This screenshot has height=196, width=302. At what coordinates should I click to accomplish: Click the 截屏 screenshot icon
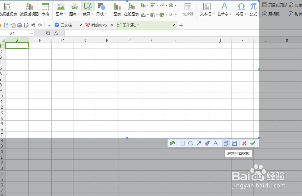tap(88, 7)
